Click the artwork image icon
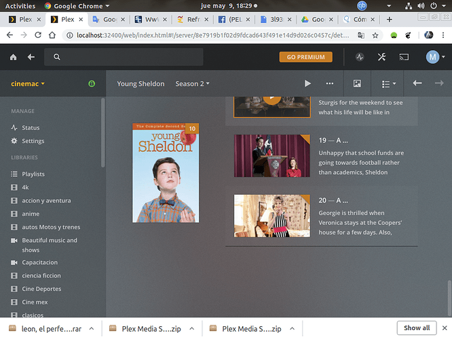 [x=357, y=83]
